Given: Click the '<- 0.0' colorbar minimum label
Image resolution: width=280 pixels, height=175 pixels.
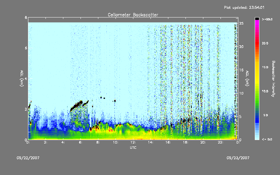Looking at the screenshot, I should tap(267, 139).
